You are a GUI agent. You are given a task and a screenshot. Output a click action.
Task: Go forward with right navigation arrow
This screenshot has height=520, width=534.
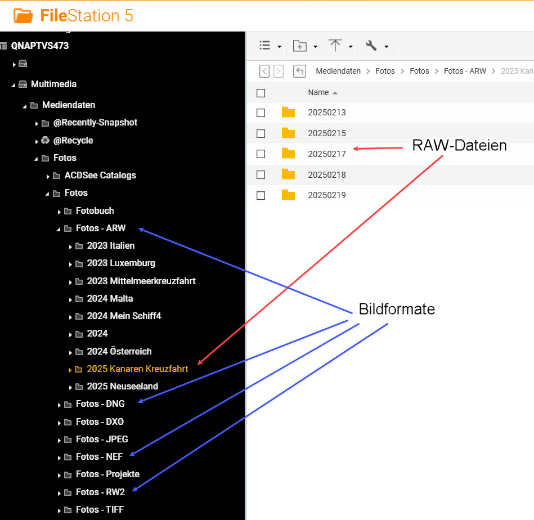[279, 71]
